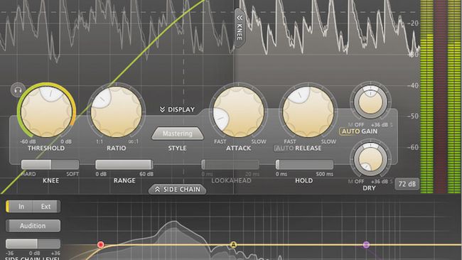The height and width of the screenshot is (260, 462).
Task: Click the Ratio knob
Action: 116,112
